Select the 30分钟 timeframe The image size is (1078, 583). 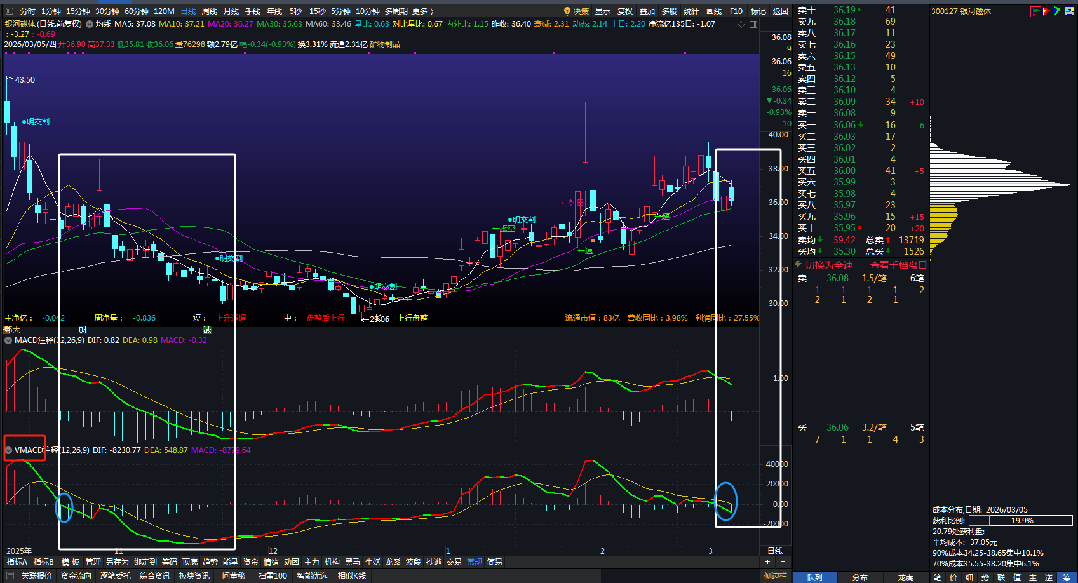coord(107,11)
